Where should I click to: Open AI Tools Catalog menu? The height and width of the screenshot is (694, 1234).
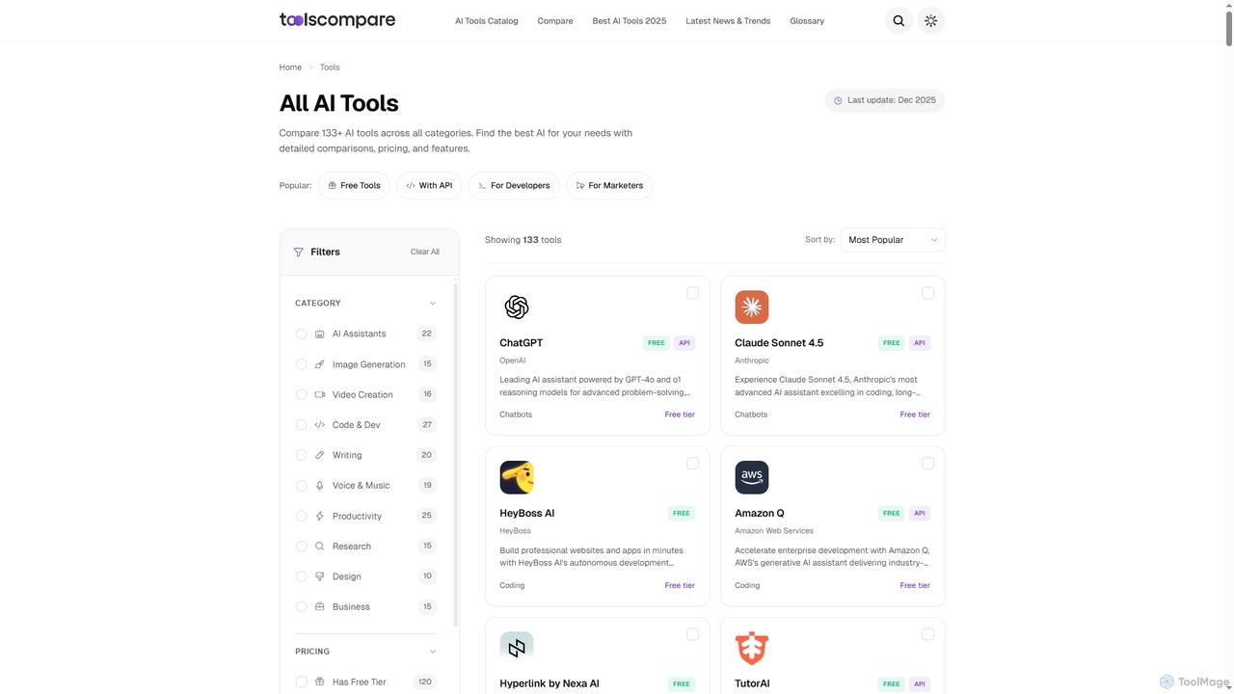pyautogui.click(x=486, y=21)
